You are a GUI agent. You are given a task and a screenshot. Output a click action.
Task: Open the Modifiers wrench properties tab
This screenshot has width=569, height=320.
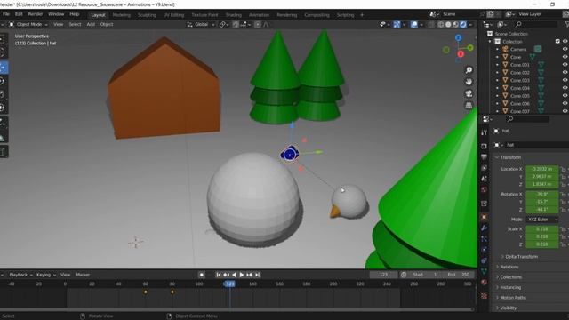484,228
